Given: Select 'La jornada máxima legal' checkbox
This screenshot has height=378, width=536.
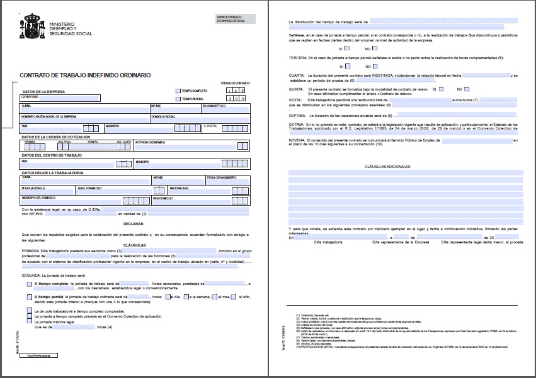Looking at the screenshot, I should 30,320.
